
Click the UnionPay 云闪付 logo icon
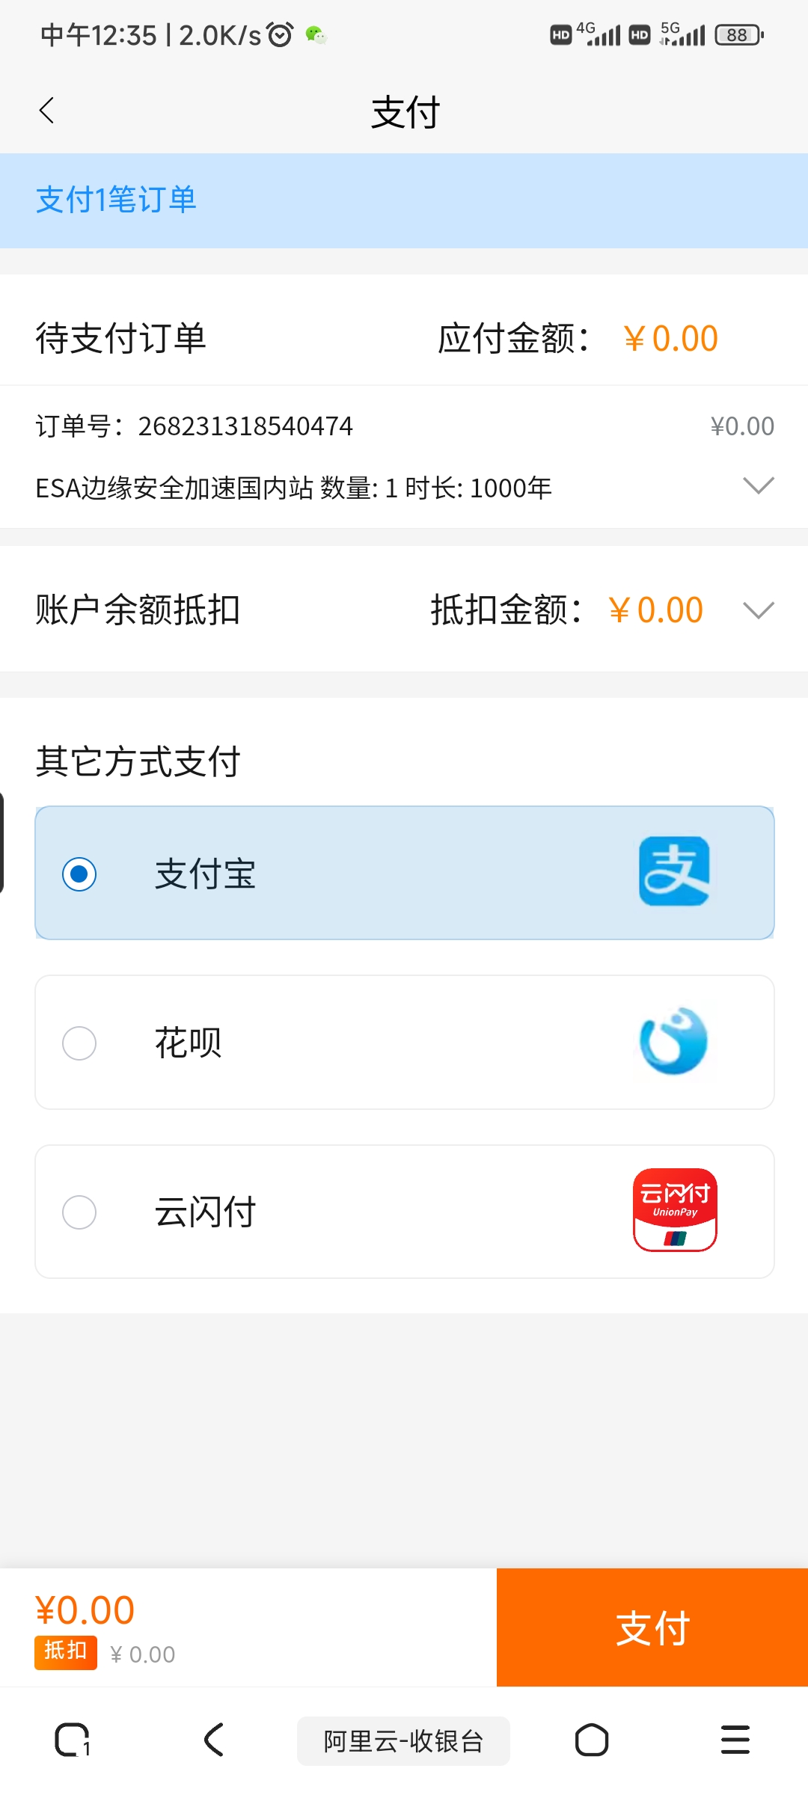click(675, 1209)
